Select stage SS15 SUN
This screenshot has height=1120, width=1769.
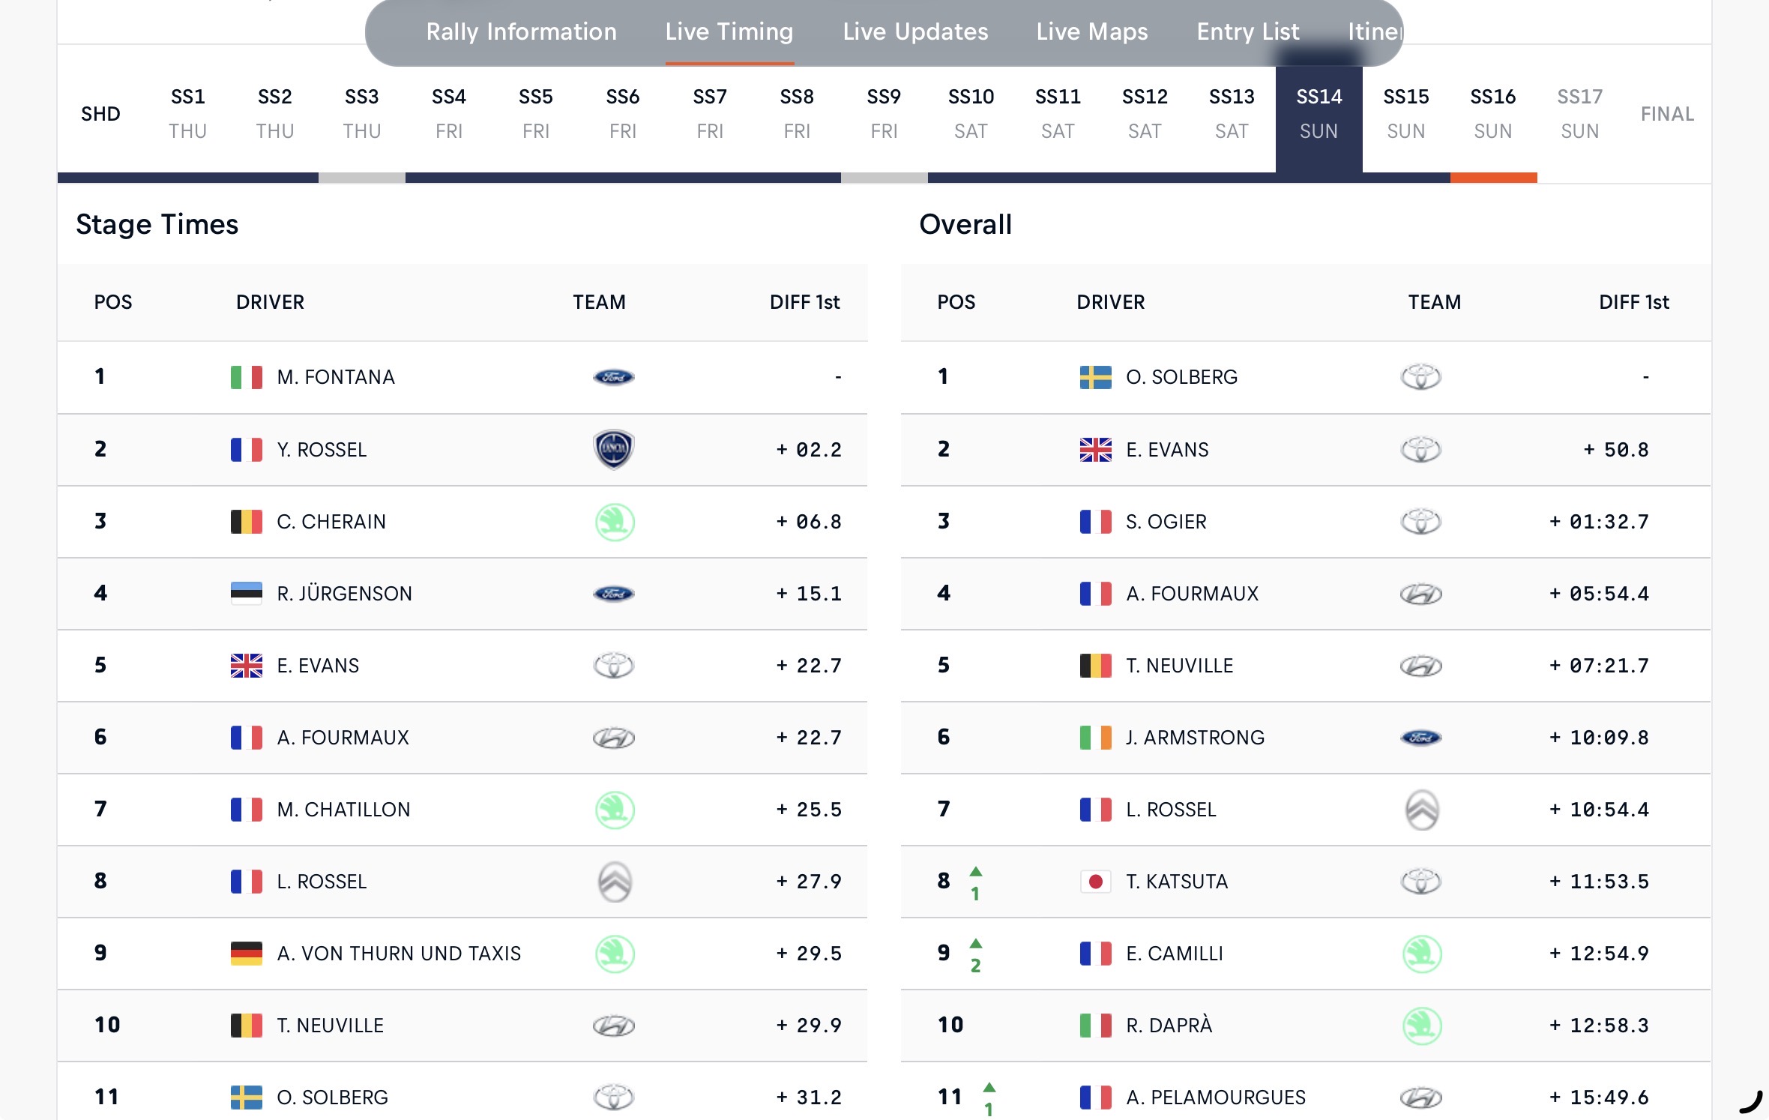coord(1405,114)
